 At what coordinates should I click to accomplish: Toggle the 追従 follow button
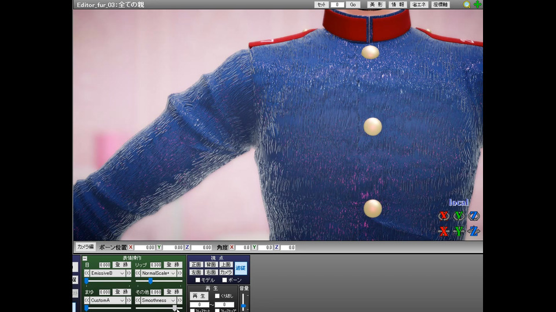[x=241, y=268]
